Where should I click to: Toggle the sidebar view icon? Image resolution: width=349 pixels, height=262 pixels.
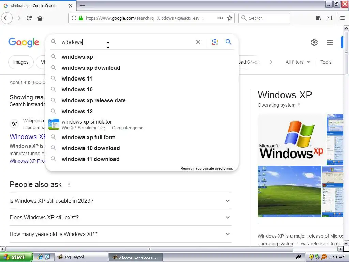point(329,18)
